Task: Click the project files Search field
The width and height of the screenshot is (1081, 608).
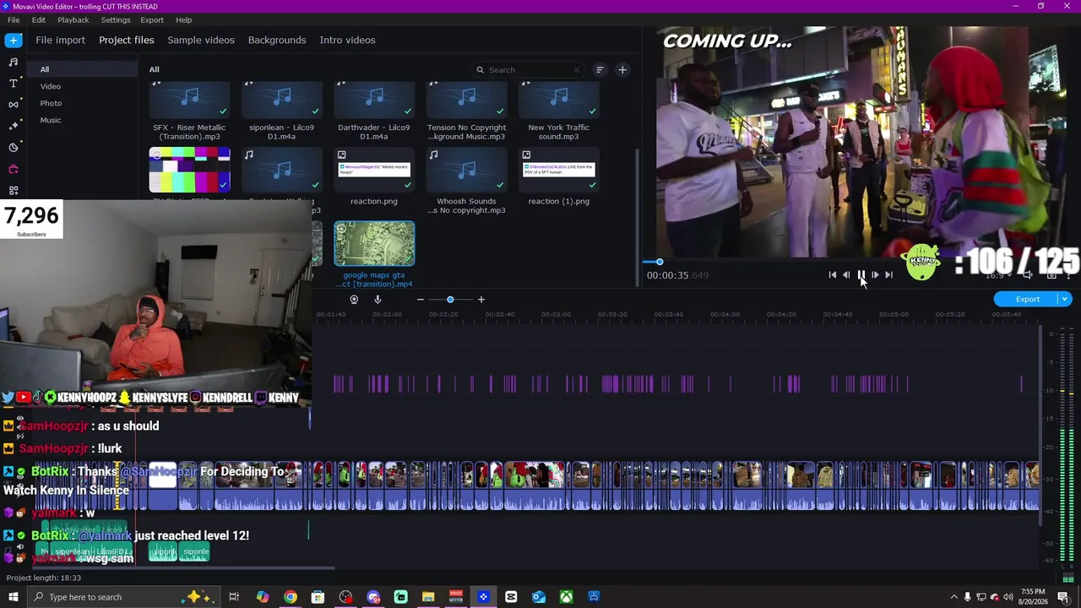Action: coord(529,70)
